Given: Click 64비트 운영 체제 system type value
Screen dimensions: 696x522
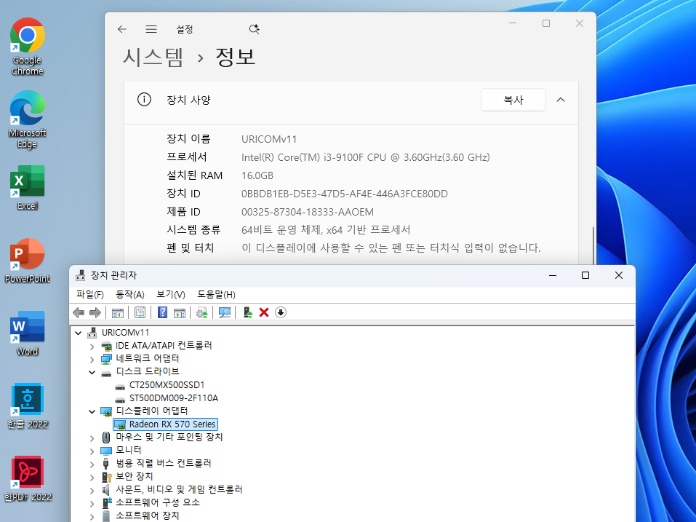Looking at the screenshot, I should [326, 229].
